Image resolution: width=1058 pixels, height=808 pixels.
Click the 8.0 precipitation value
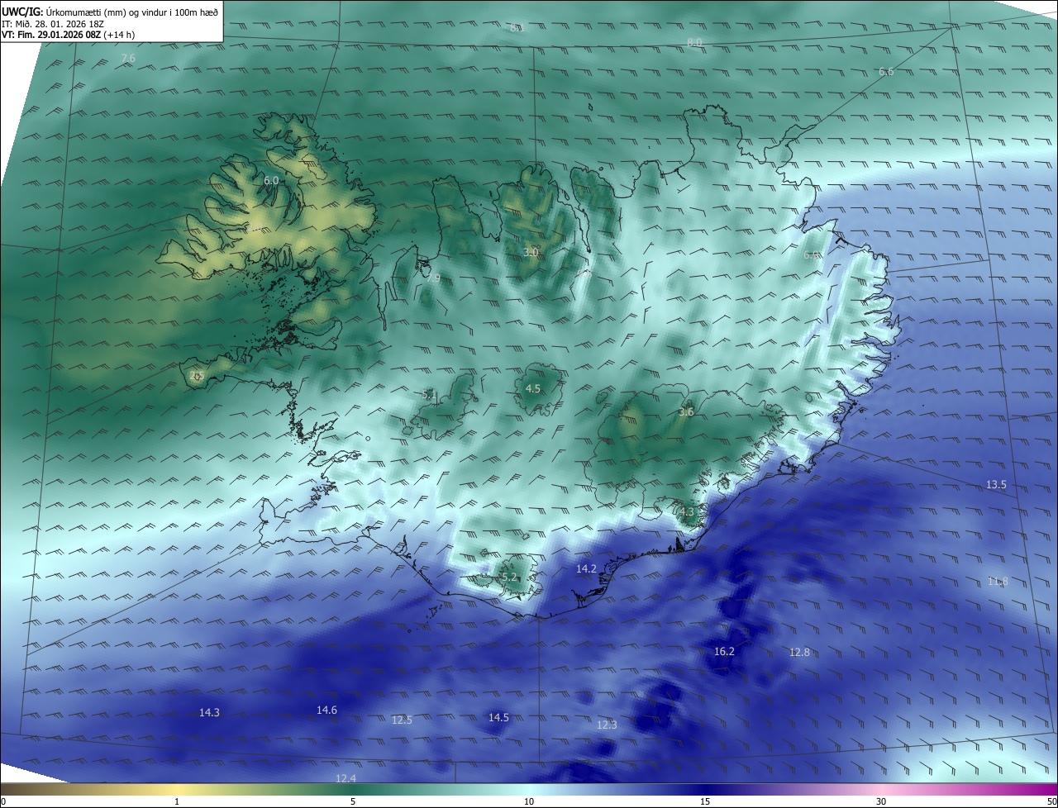694,42
